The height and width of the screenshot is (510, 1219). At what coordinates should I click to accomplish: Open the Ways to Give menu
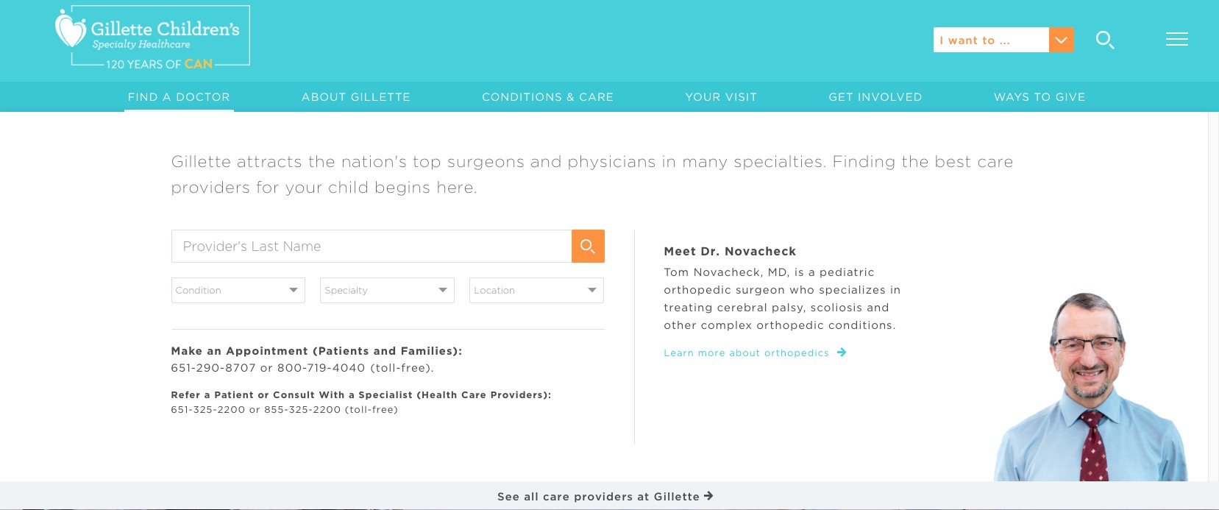click(1039, 97)
